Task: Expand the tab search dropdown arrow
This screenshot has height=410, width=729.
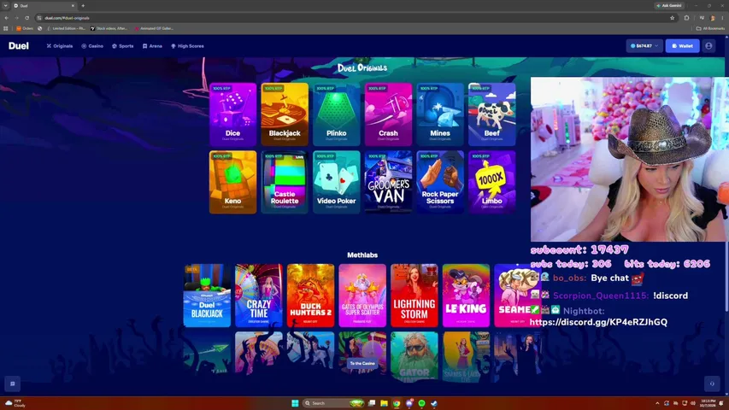Action: pyautogui.click(x=6, y=6)
